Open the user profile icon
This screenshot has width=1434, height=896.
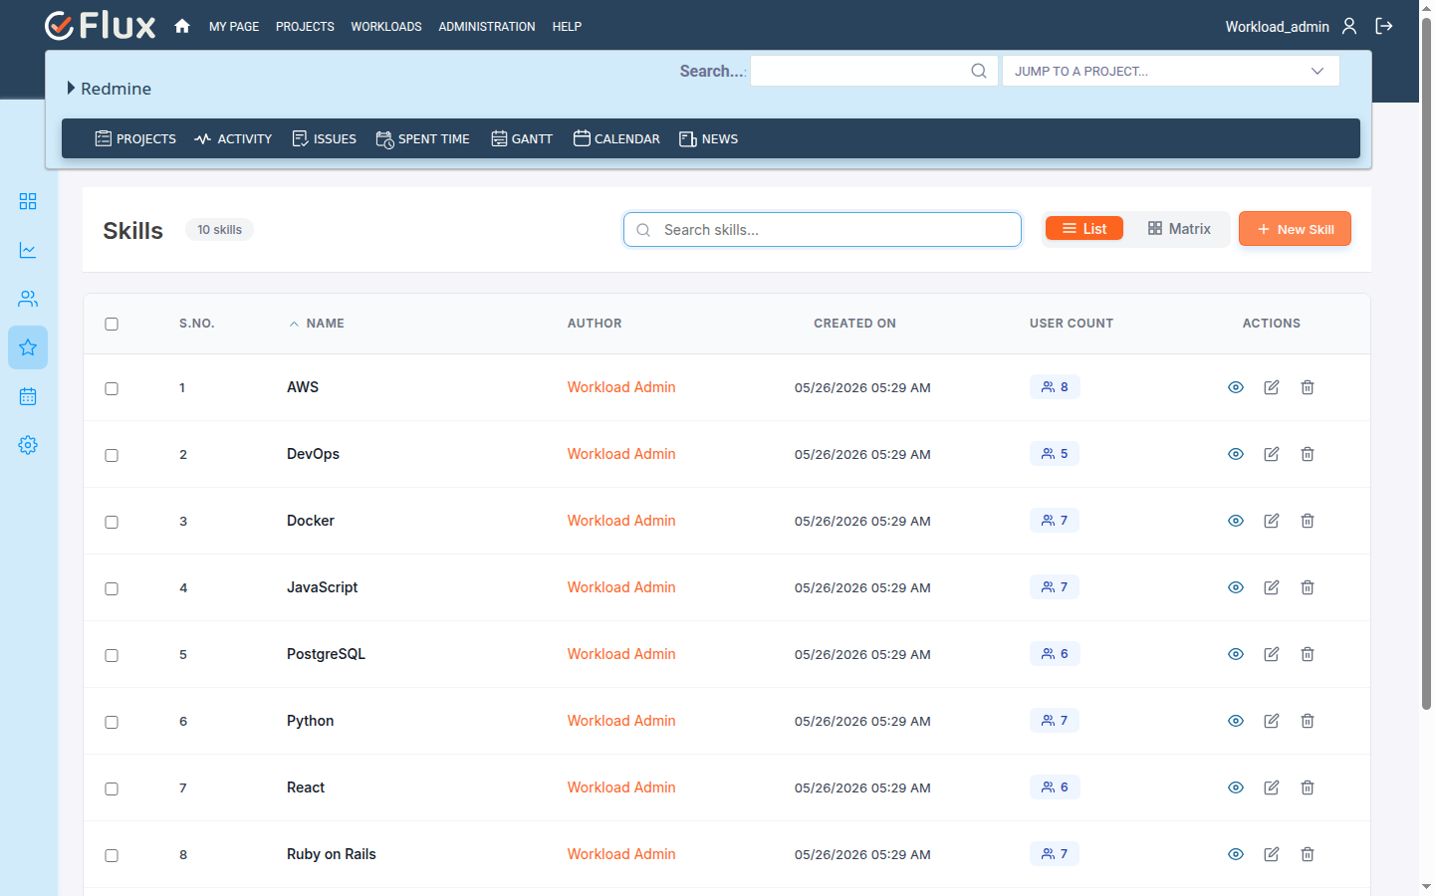pos(1349,26)
